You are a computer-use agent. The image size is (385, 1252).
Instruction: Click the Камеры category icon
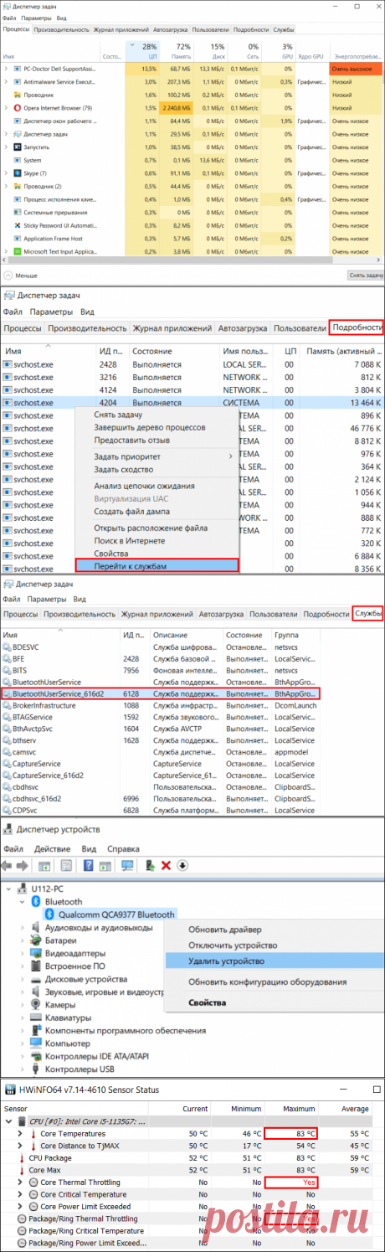click(36, 1005)
